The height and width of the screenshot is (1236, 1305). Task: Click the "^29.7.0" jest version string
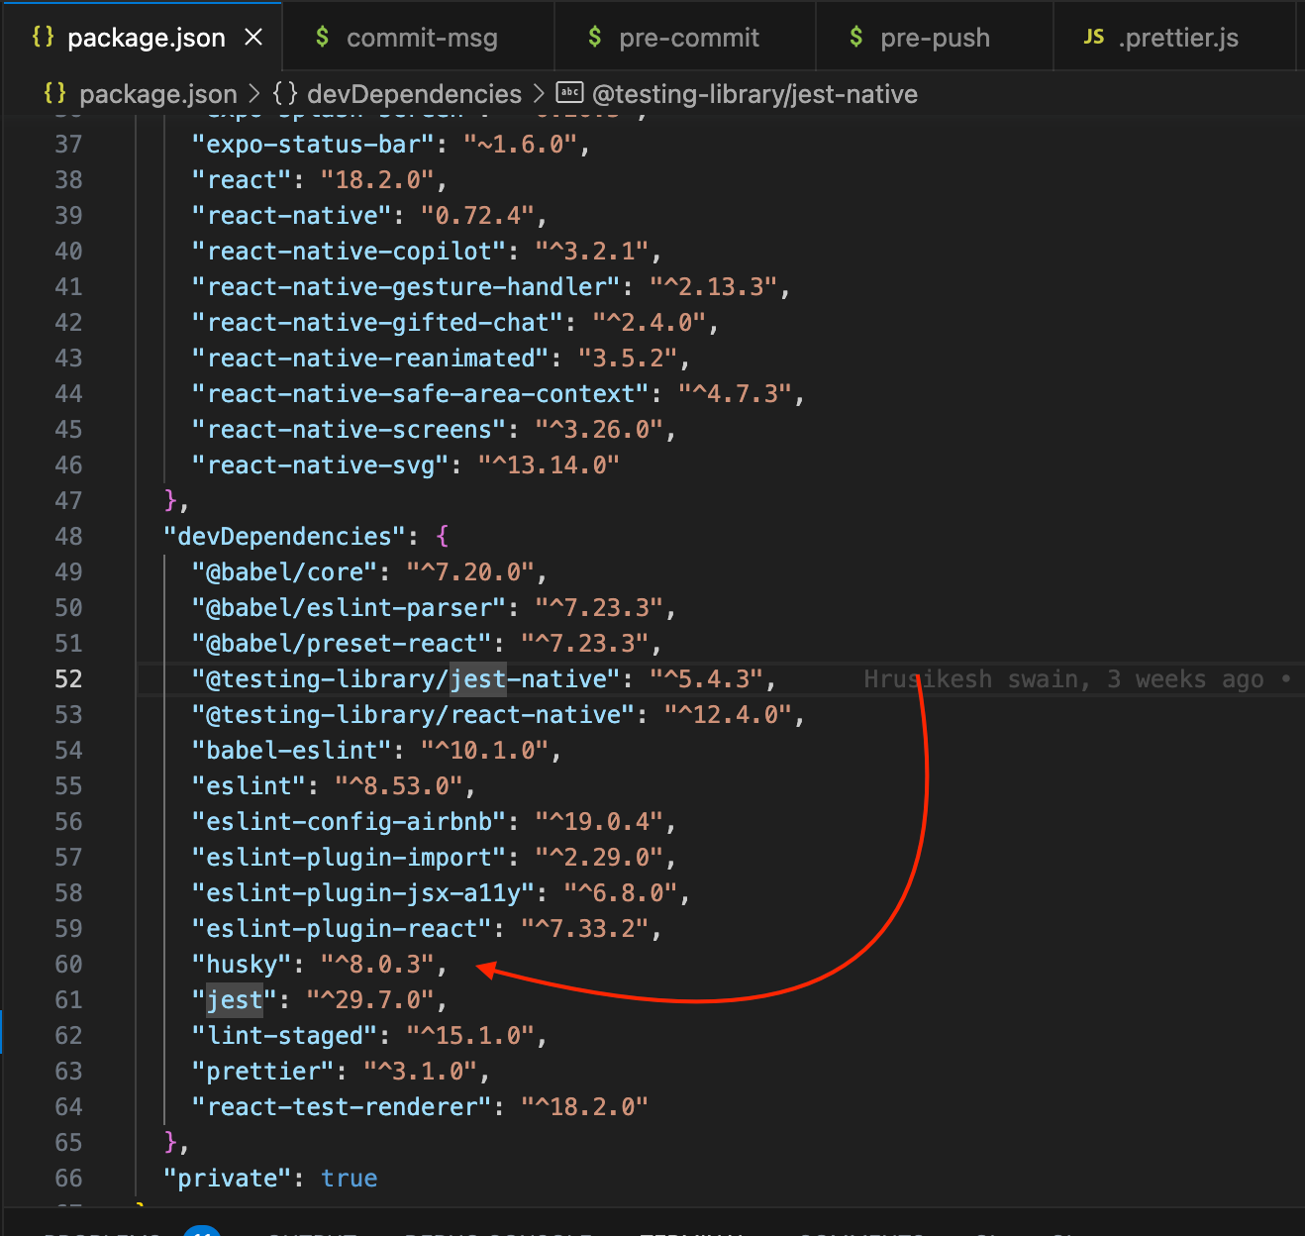pos(370,1000)
